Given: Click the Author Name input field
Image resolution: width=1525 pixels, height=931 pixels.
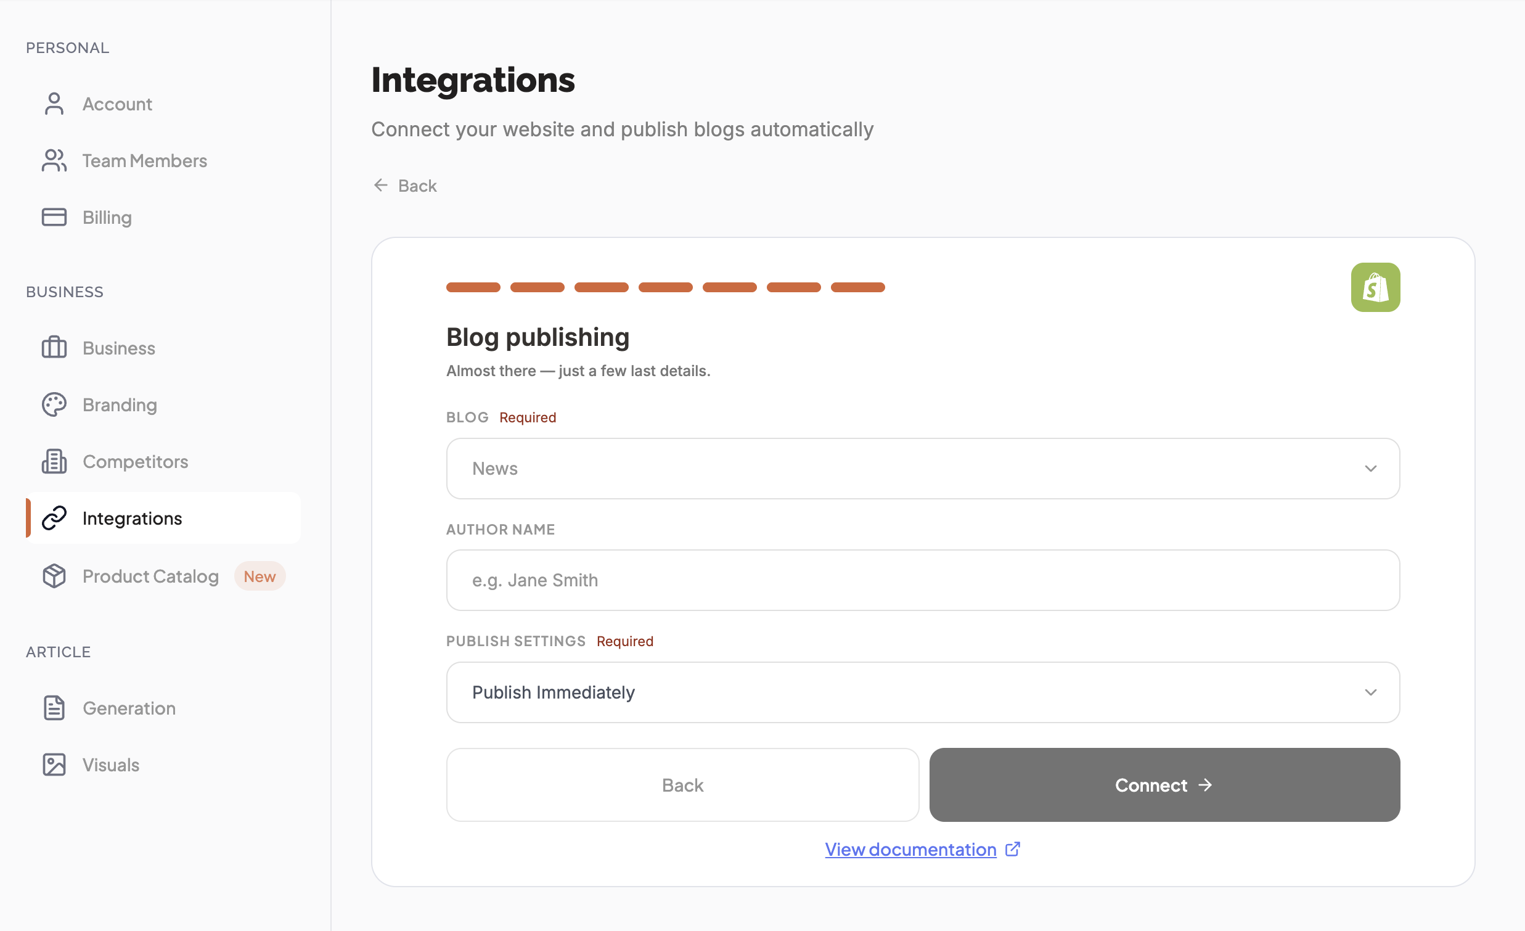Looking at the screenshot, I should pyautogui.click(x=923, y=580).
